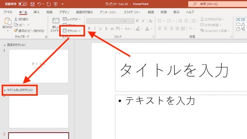247x139 pixels.
Task: Expand the 貼り付け options arrow
Action: [x=7, y=31]
